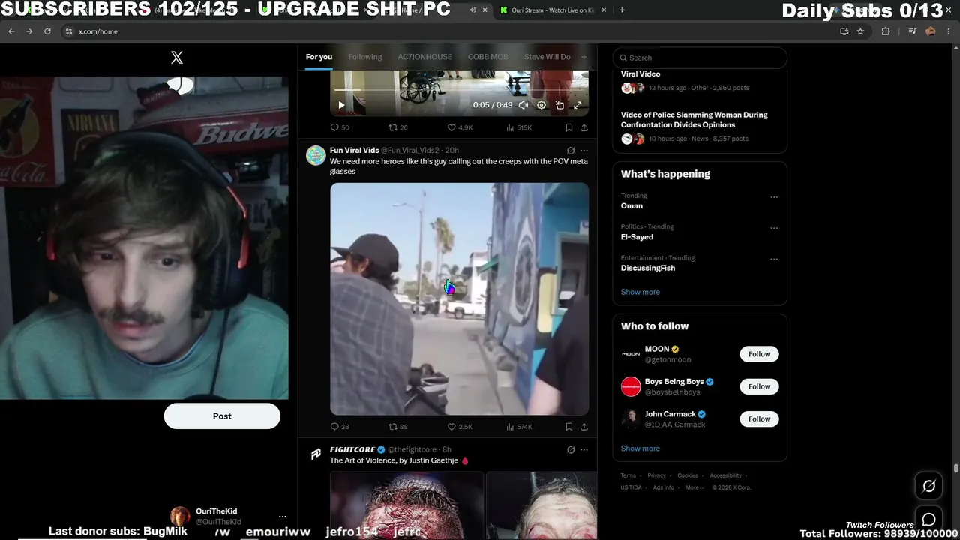Open the browser extensions menu

coord(886,31)
